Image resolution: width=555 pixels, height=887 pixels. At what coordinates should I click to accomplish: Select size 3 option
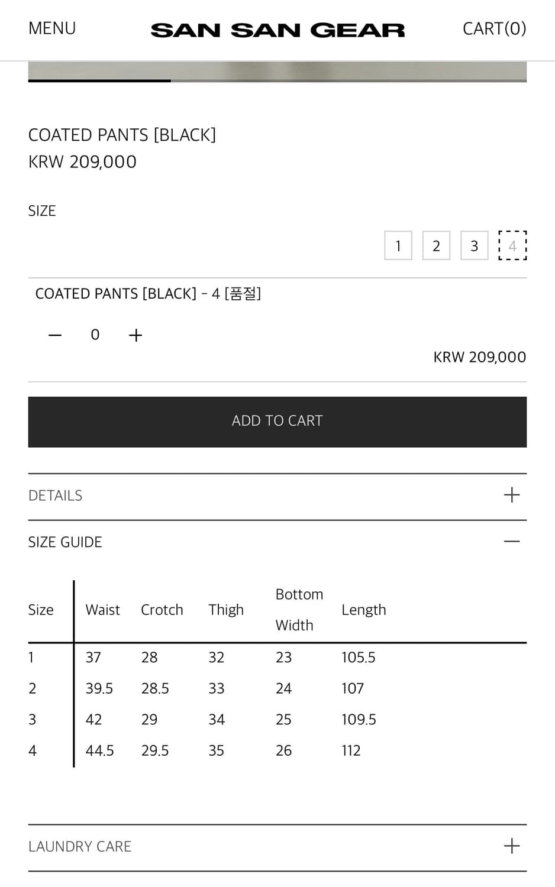pyautogui.click(x=474, y=245)
